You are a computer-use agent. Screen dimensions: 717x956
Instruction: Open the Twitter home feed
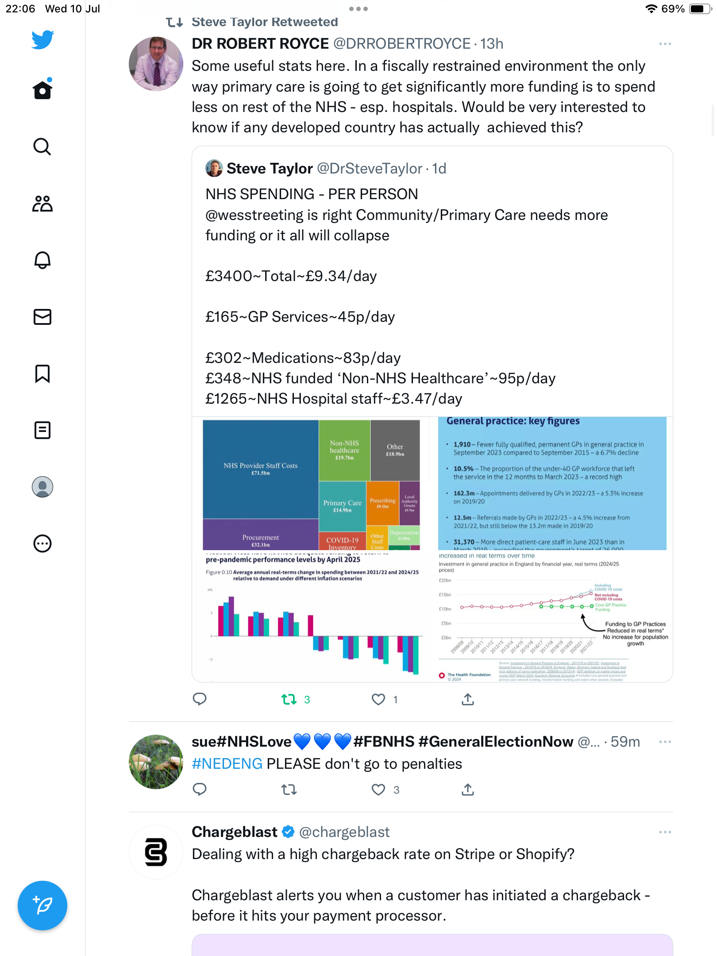(42, 90)
